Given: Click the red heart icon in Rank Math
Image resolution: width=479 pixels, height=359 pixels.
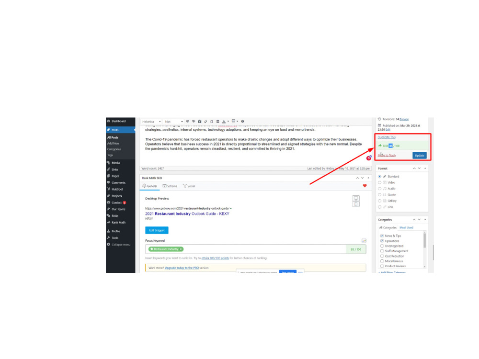Looking at the screenshot, I should tap(365, 186).
